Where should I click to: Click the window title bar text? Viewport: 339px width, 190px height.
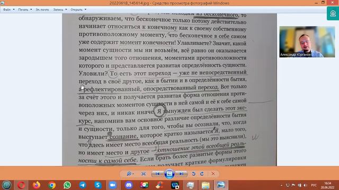pos(169,3)
